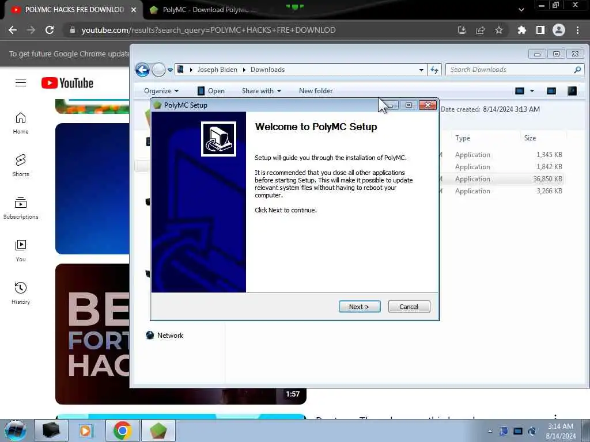Toggle Chrome side panel icon

click(540, 30)
